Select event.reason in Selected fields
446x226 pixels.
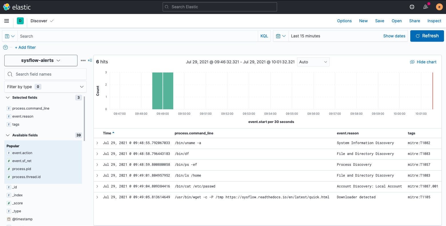point(23,116)
